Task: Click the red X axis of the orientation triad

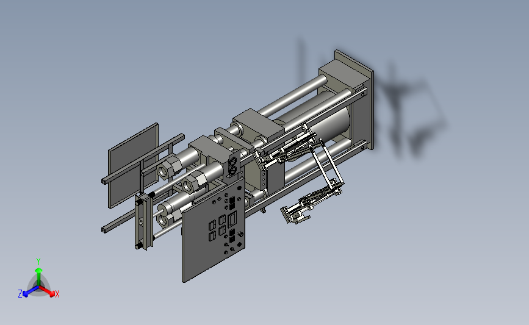Action: pyautogui.click(x=47, y=291)
